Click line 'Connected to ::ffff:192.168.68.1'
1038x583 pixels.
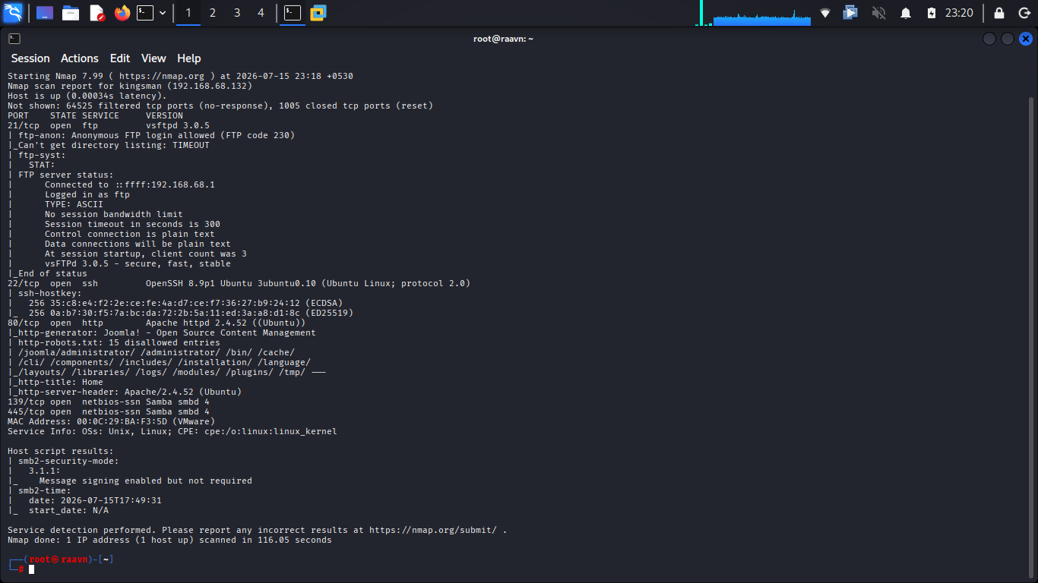[130, 184]
